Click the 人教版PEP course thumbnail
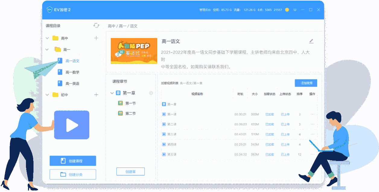 (134, 51)
